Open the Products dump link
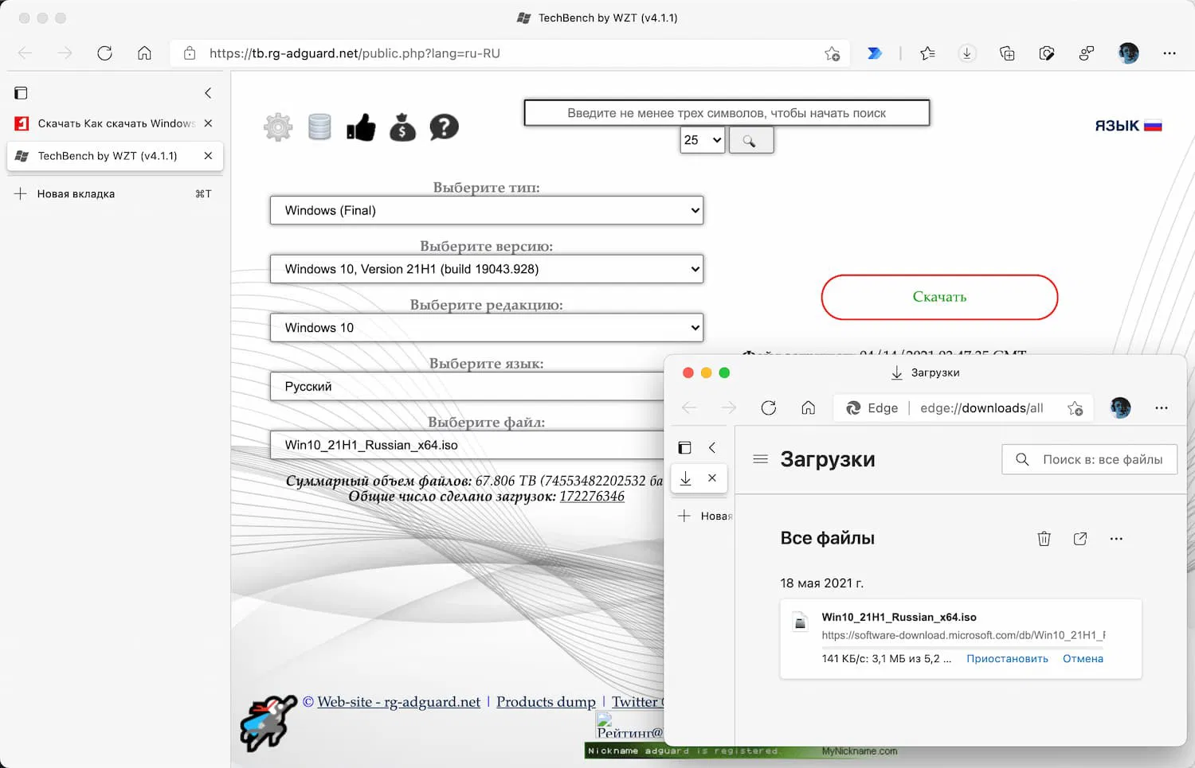This screenshot has height=768, width=1195. [x=546, y=701]
